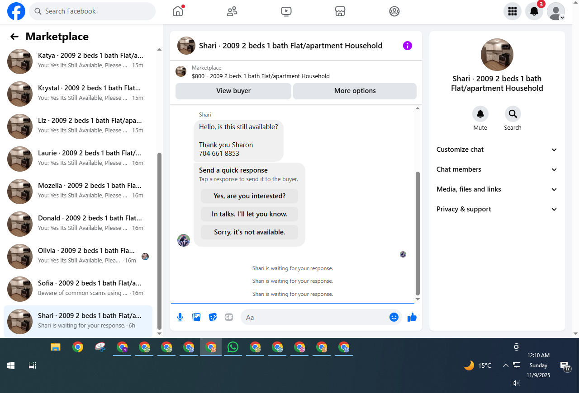Open Liz conversation

click(x=78, y=126)
